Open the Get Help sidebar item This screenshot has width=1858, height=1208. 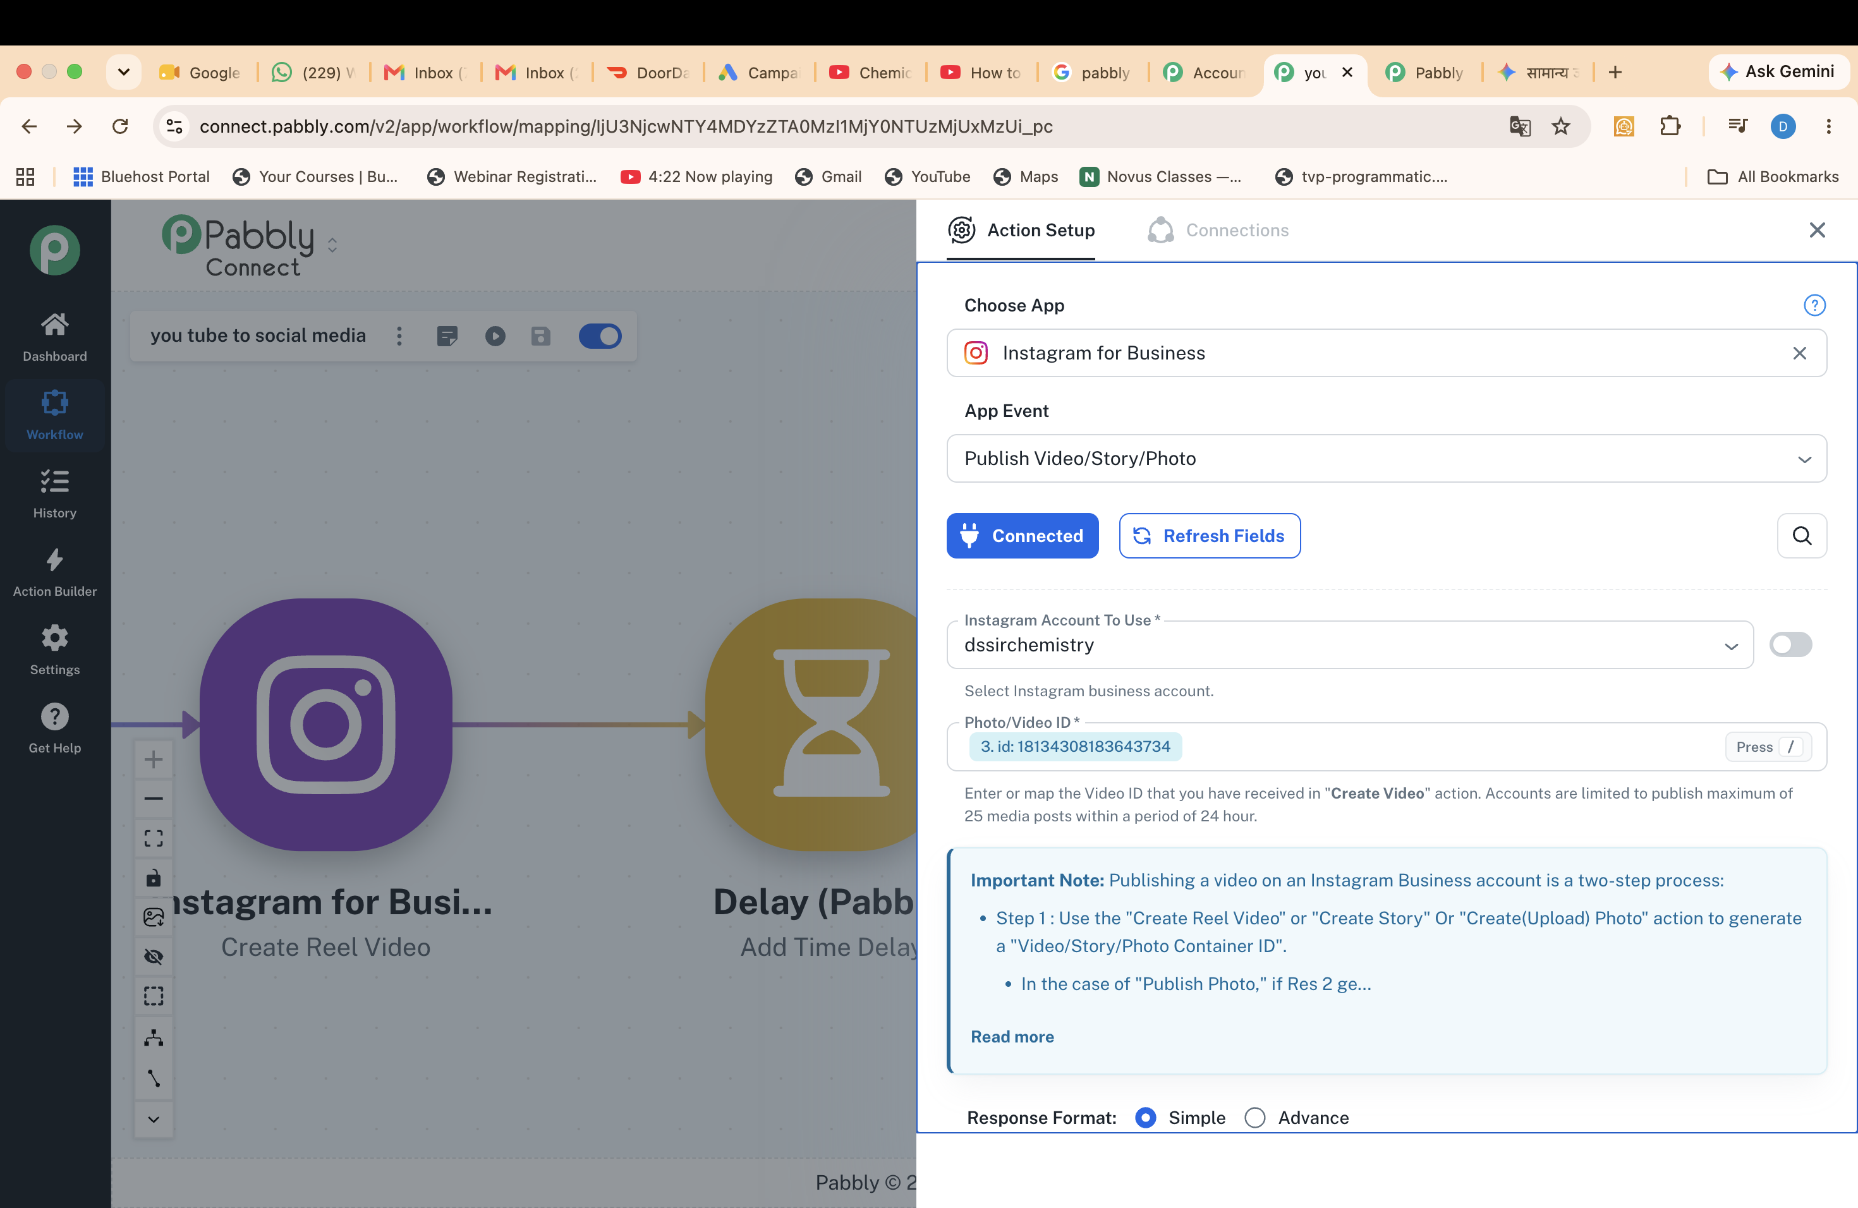(54, 728)
